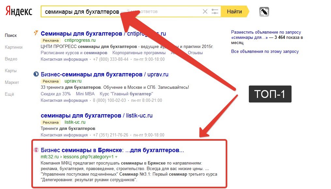
Task: Open Контактная информация for listik-uc.ru ad
Action: [x=64, y=135]
